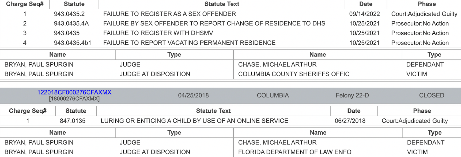Viewport: 461px width, 157px height.
Task: Open case link 122018CF000276CFAXMX
Action: click(x=74, y=92)
